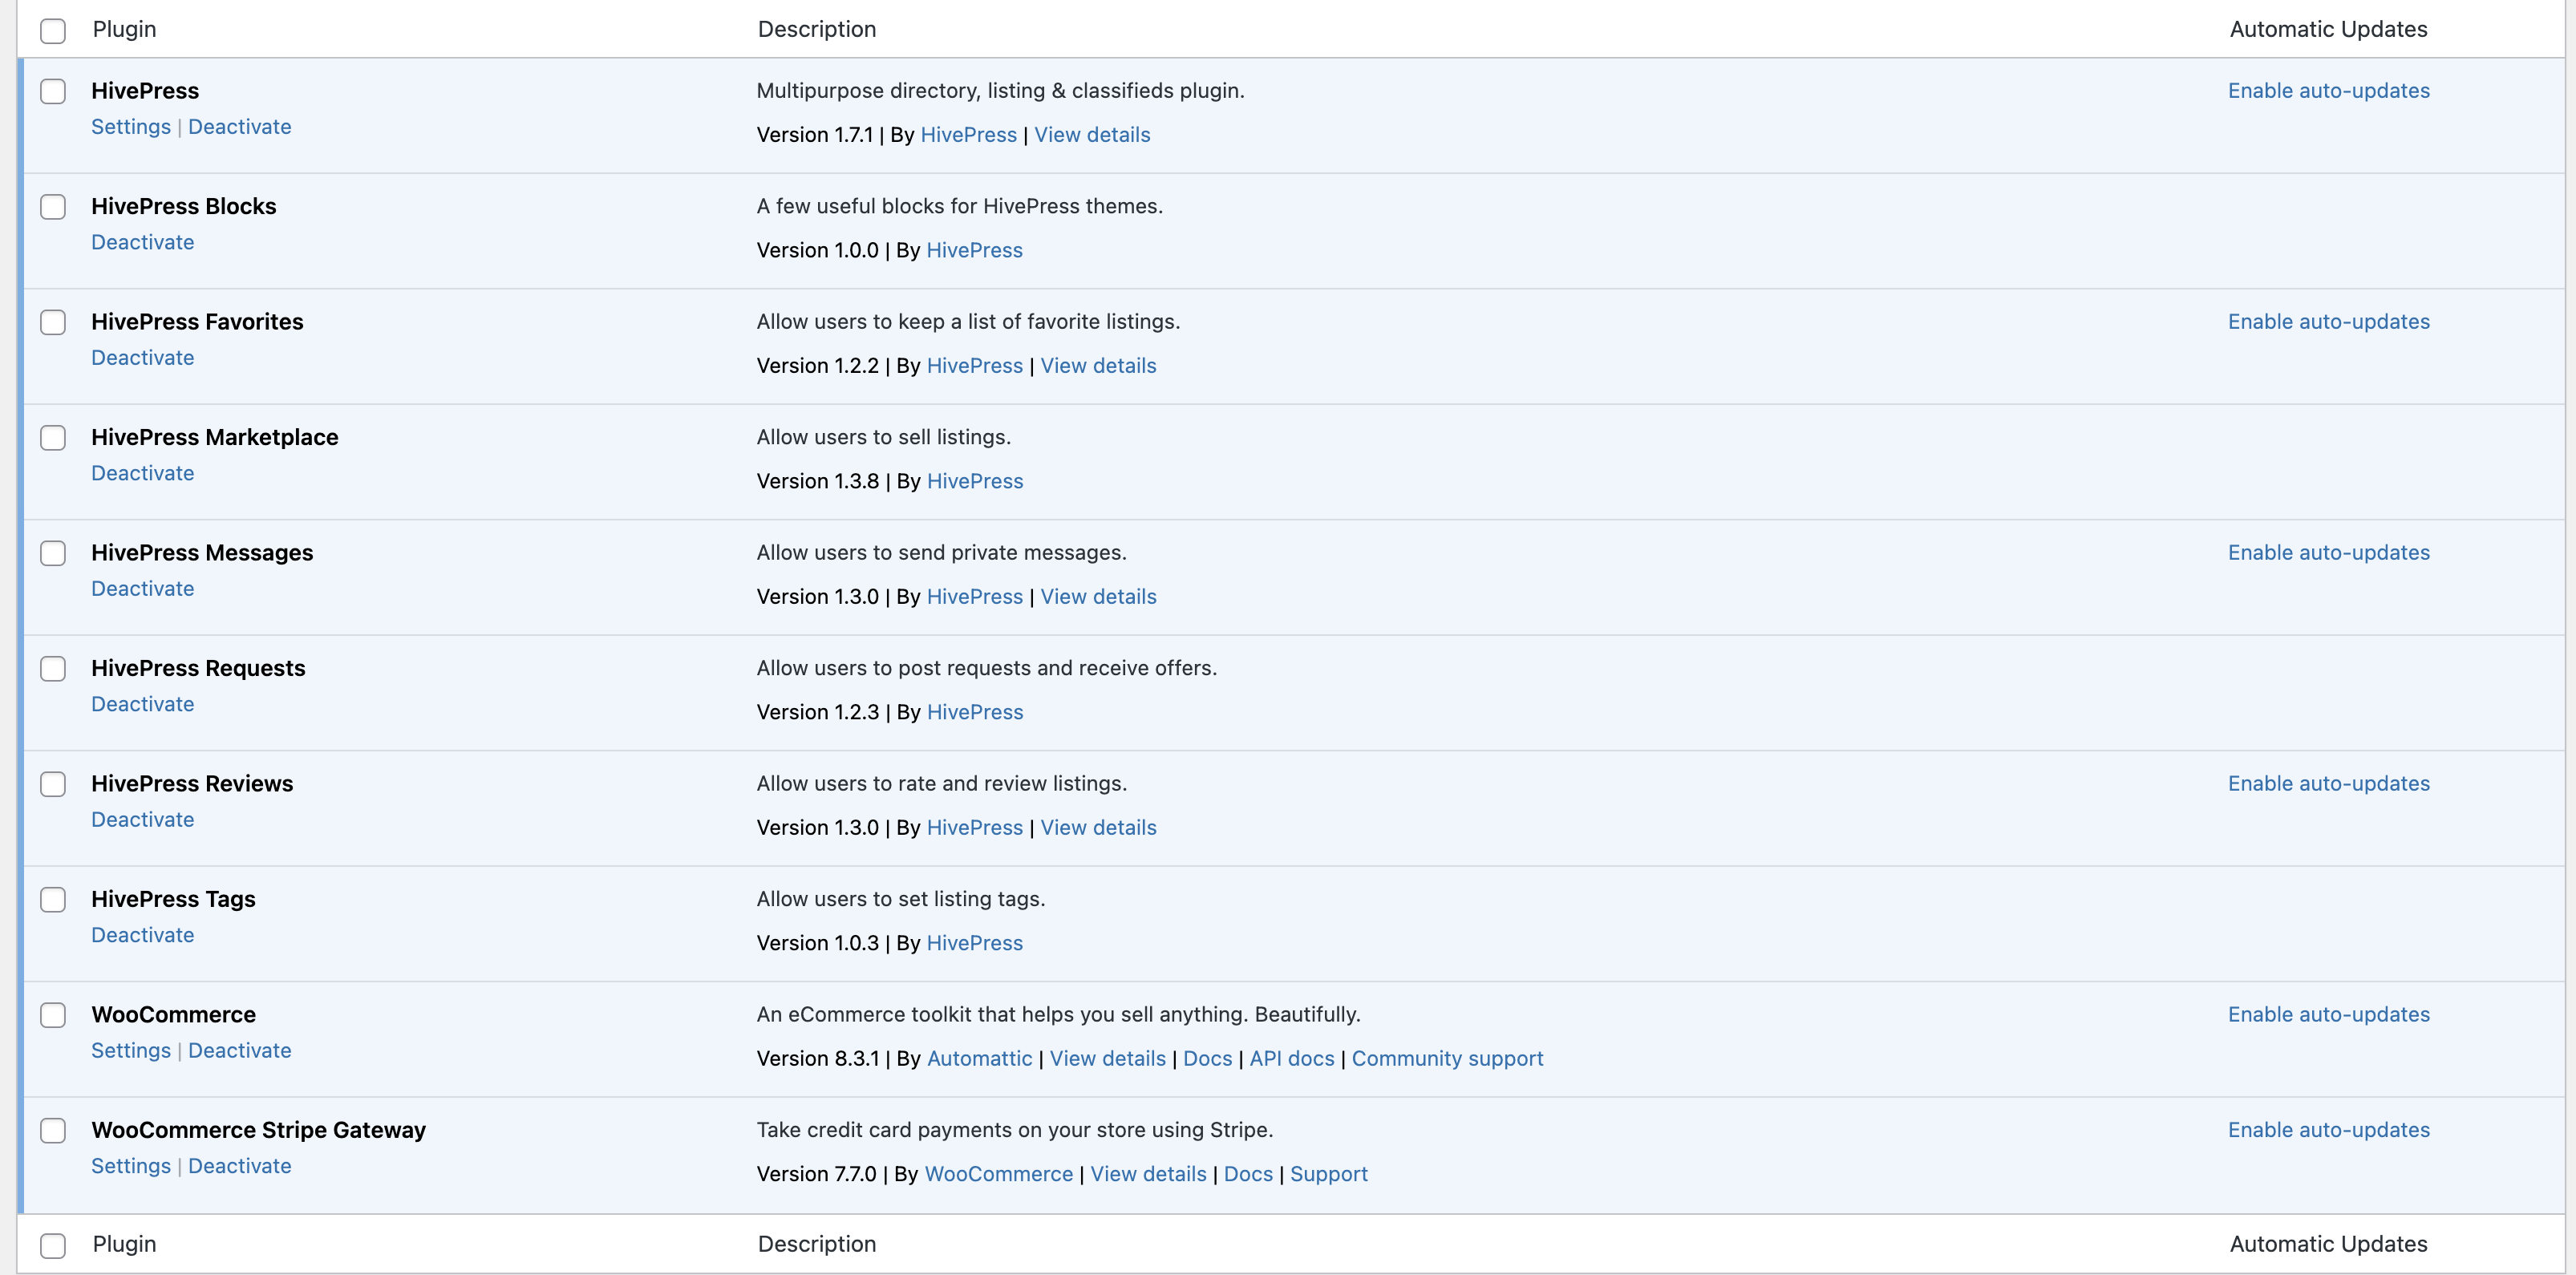Enable auto-updates for HivePress
Viewport: 2576px width, 1275px height.
[2329, 91]
